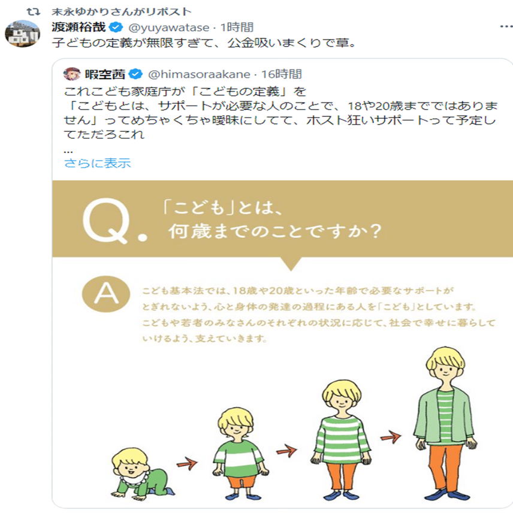Image resolution: width=513 pixels, height=513 pixels.
Task: Open the three-dot more options menu
Action: [x=506, y=26]
